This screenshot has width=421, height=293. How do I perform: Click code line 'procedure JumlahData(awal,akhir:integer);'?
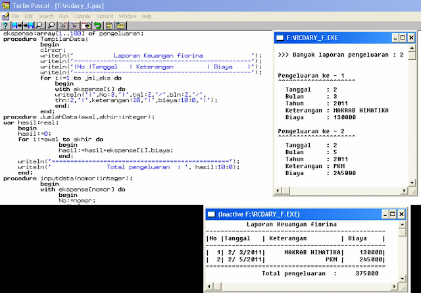[79, 117]
